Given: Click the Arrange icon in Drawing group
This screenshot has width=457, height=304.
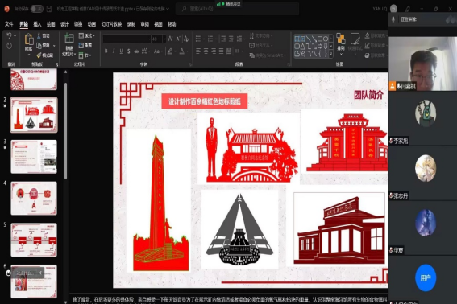Looking at the screenshot, I should click(340, 39).
